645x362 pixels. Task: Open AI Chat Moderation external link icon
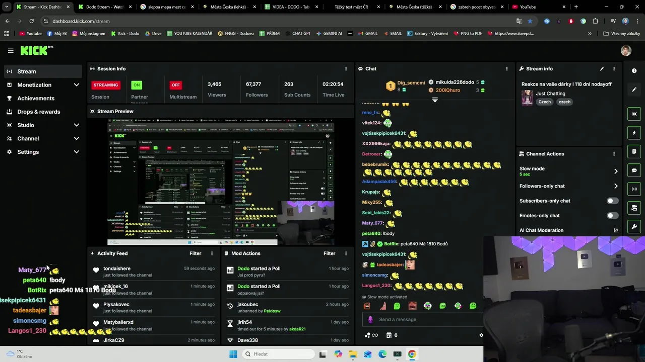coord(616,230)
